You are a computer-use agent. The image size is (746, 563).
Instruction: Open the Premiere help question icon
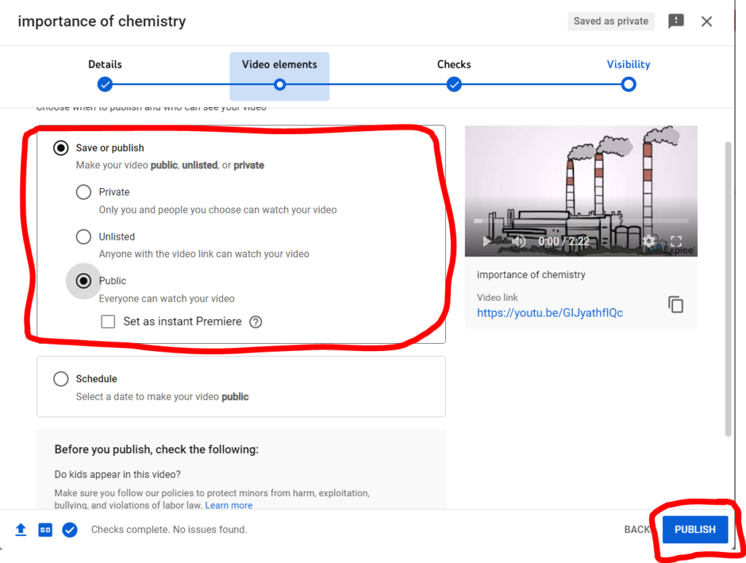coord(256,322)
